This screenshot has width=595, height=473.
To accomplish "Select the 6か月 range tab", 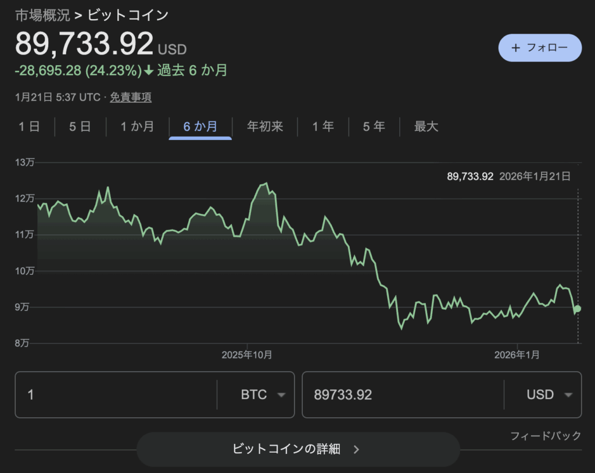I will [x=200, y=127].
